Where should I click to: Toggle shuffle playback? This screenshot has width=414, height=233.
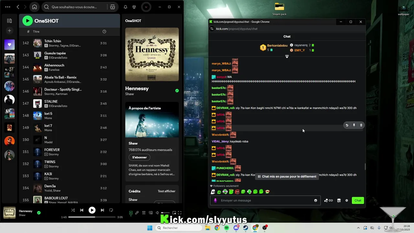click(73, 210)
